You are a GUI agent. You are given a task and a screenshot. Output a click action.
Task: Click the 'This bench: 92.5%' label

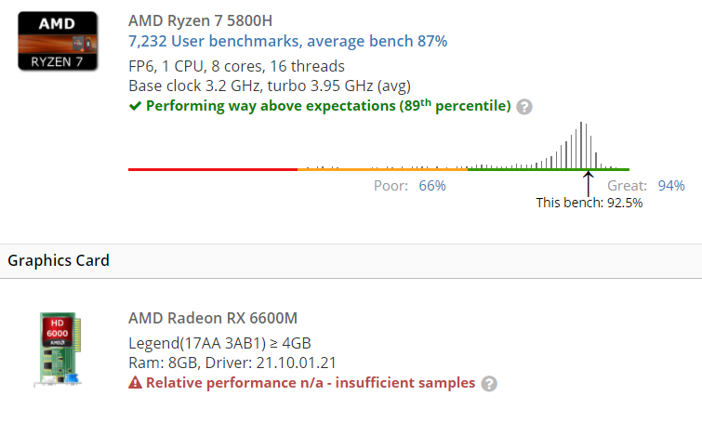(x=589, y=203)
